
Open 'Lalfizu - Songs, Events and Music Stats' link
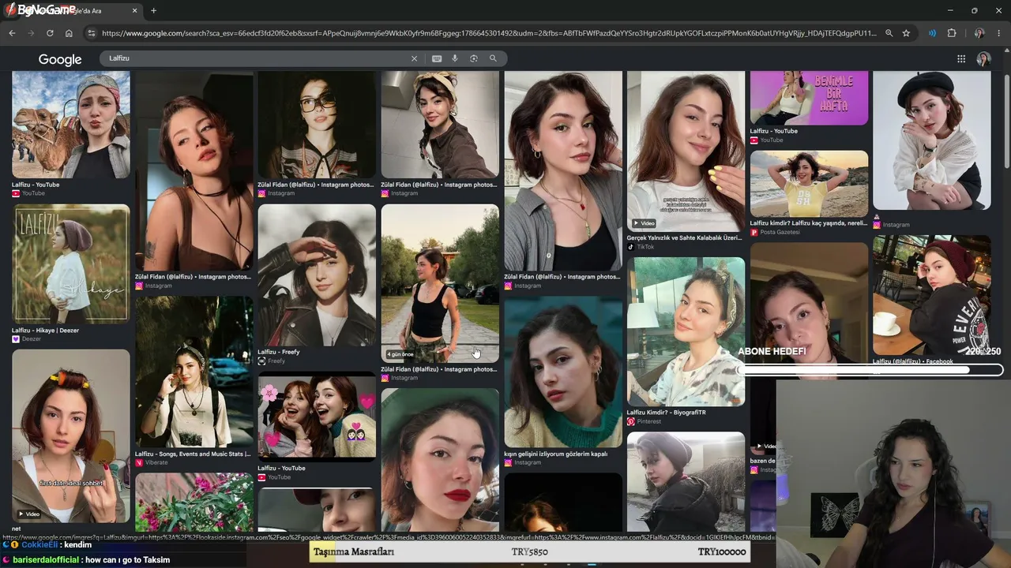coord(193,454)
